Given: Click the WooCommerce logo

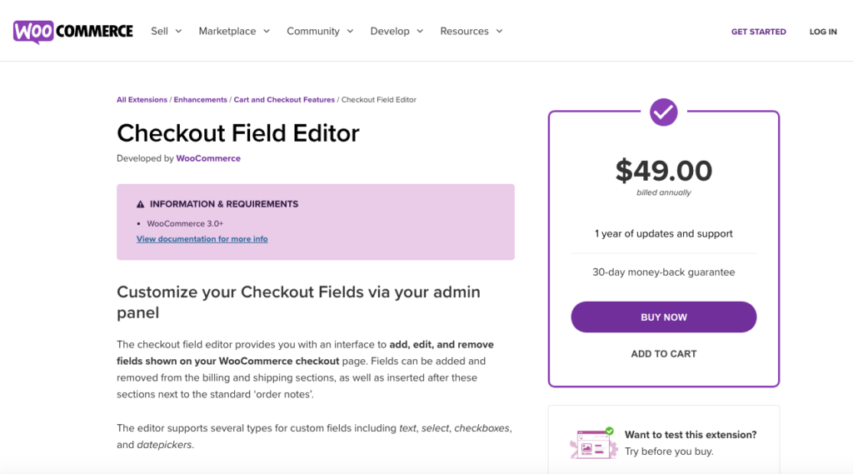Looking at the screenshot, I should point(73,32).
